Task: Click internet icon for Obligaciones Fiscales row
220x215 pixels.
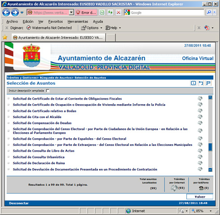Action: pyautogui.click(x=200, y=98)
